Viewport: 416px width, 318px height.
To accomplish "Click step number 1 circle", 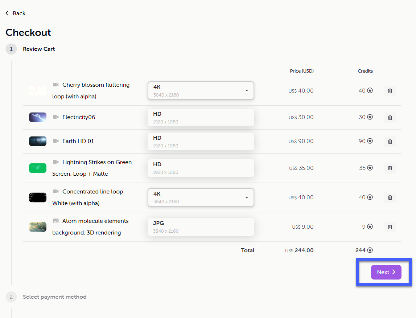I will click(11, 49).
